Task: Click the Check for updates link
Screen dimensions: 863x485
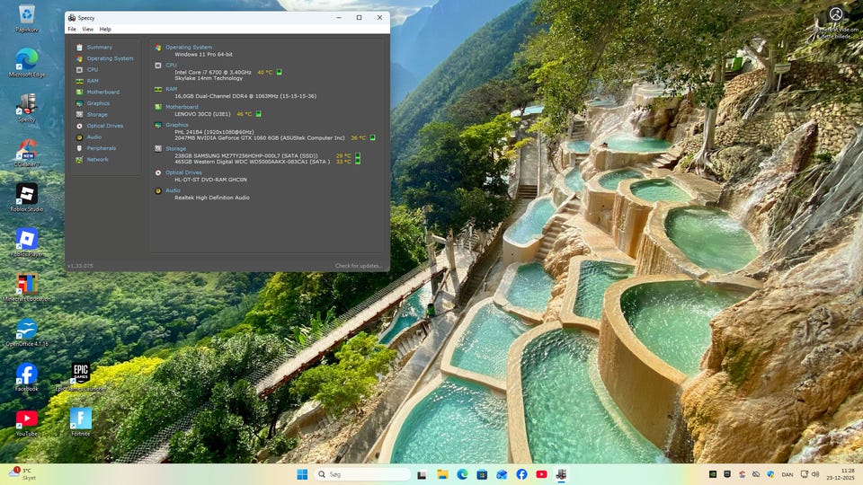Action: tap(359, 266)
